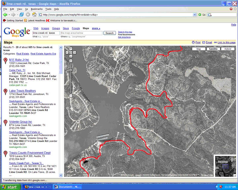
Task: Reload the page with Firefox refresh icon
Action: tap(21, 15)
